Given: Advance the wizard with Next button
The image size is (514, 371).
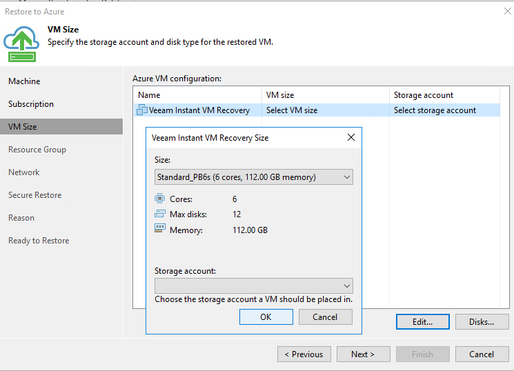Looking at the screenshot, I should coord(363,354).
